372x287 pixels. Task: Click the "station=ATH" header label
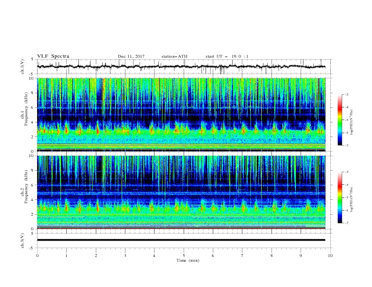pos(174,56)
